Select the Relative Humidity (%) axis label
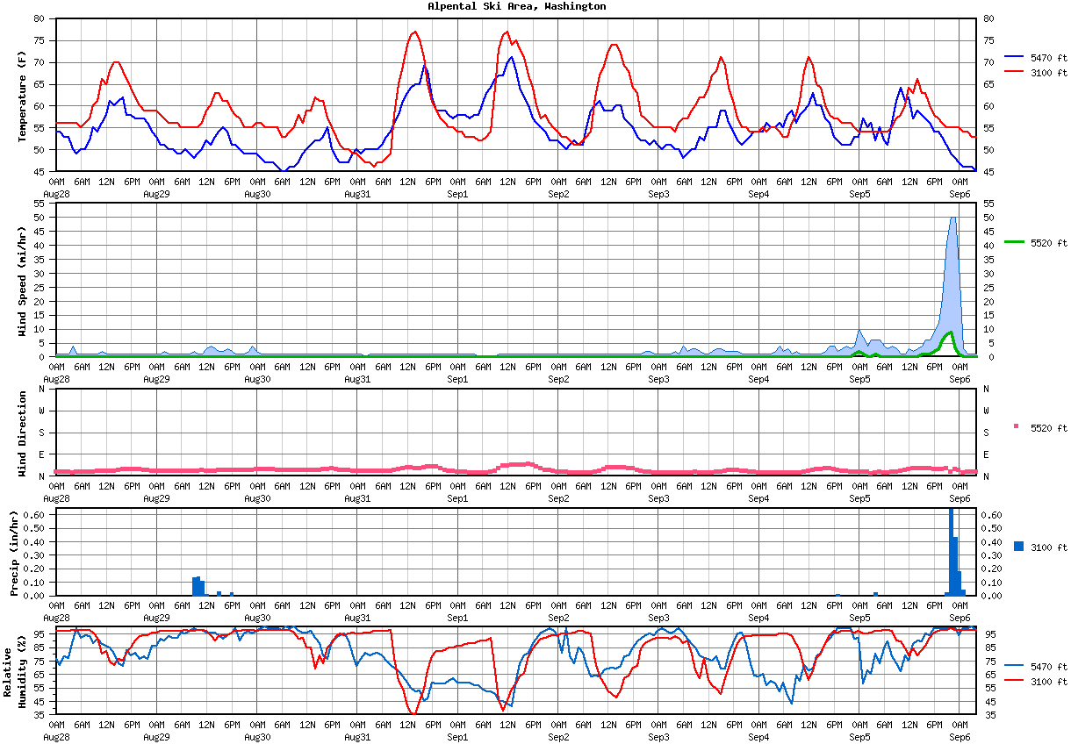The height and width of the screenshot is (744, 1071). 15,672
